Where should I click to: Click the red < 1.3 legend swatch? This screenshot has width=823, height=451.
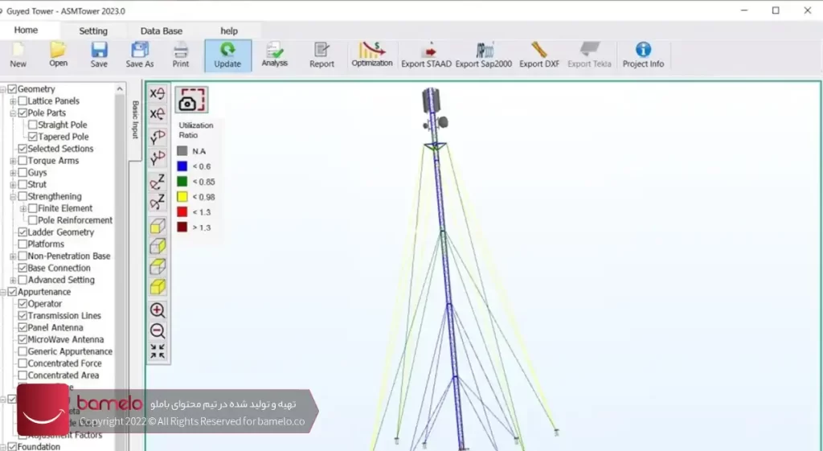pos(182,212)
